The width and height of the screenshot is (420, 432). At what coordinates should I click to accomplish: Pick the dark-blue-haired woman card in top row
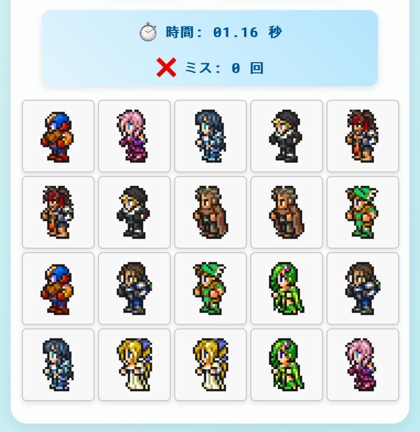[x=211, y=136]
